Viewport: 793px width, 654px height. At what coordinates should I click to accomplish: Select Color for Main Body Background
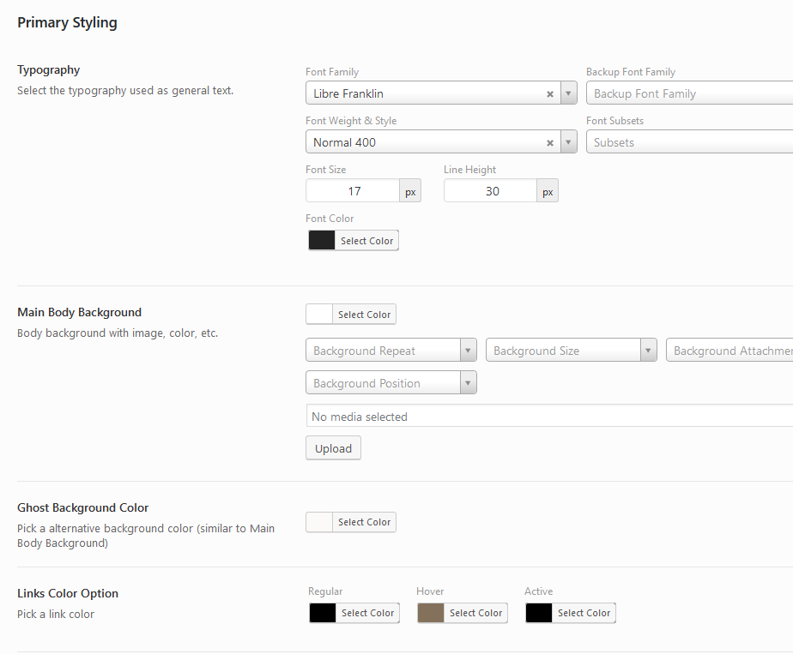click(x=364, y=314)
